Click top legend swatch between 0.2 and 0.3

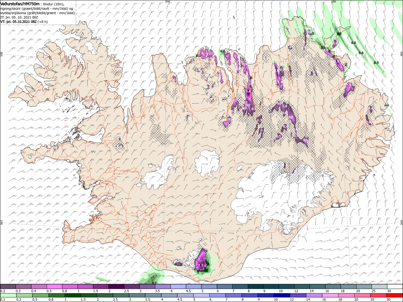pyautogui.click(x=8, y=287)
